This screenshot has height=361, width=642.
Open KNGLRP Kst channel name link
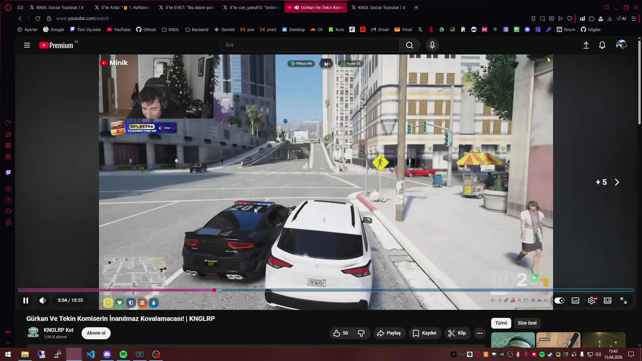pos(59,330)
